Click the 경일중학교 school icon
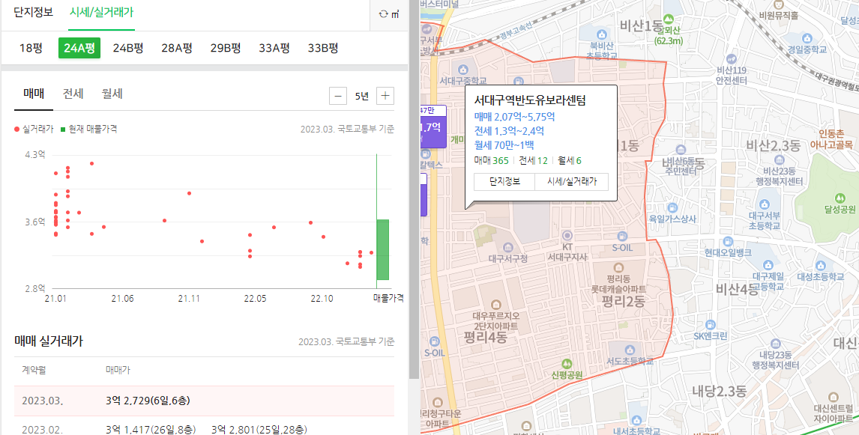 [x=807, y=38]
